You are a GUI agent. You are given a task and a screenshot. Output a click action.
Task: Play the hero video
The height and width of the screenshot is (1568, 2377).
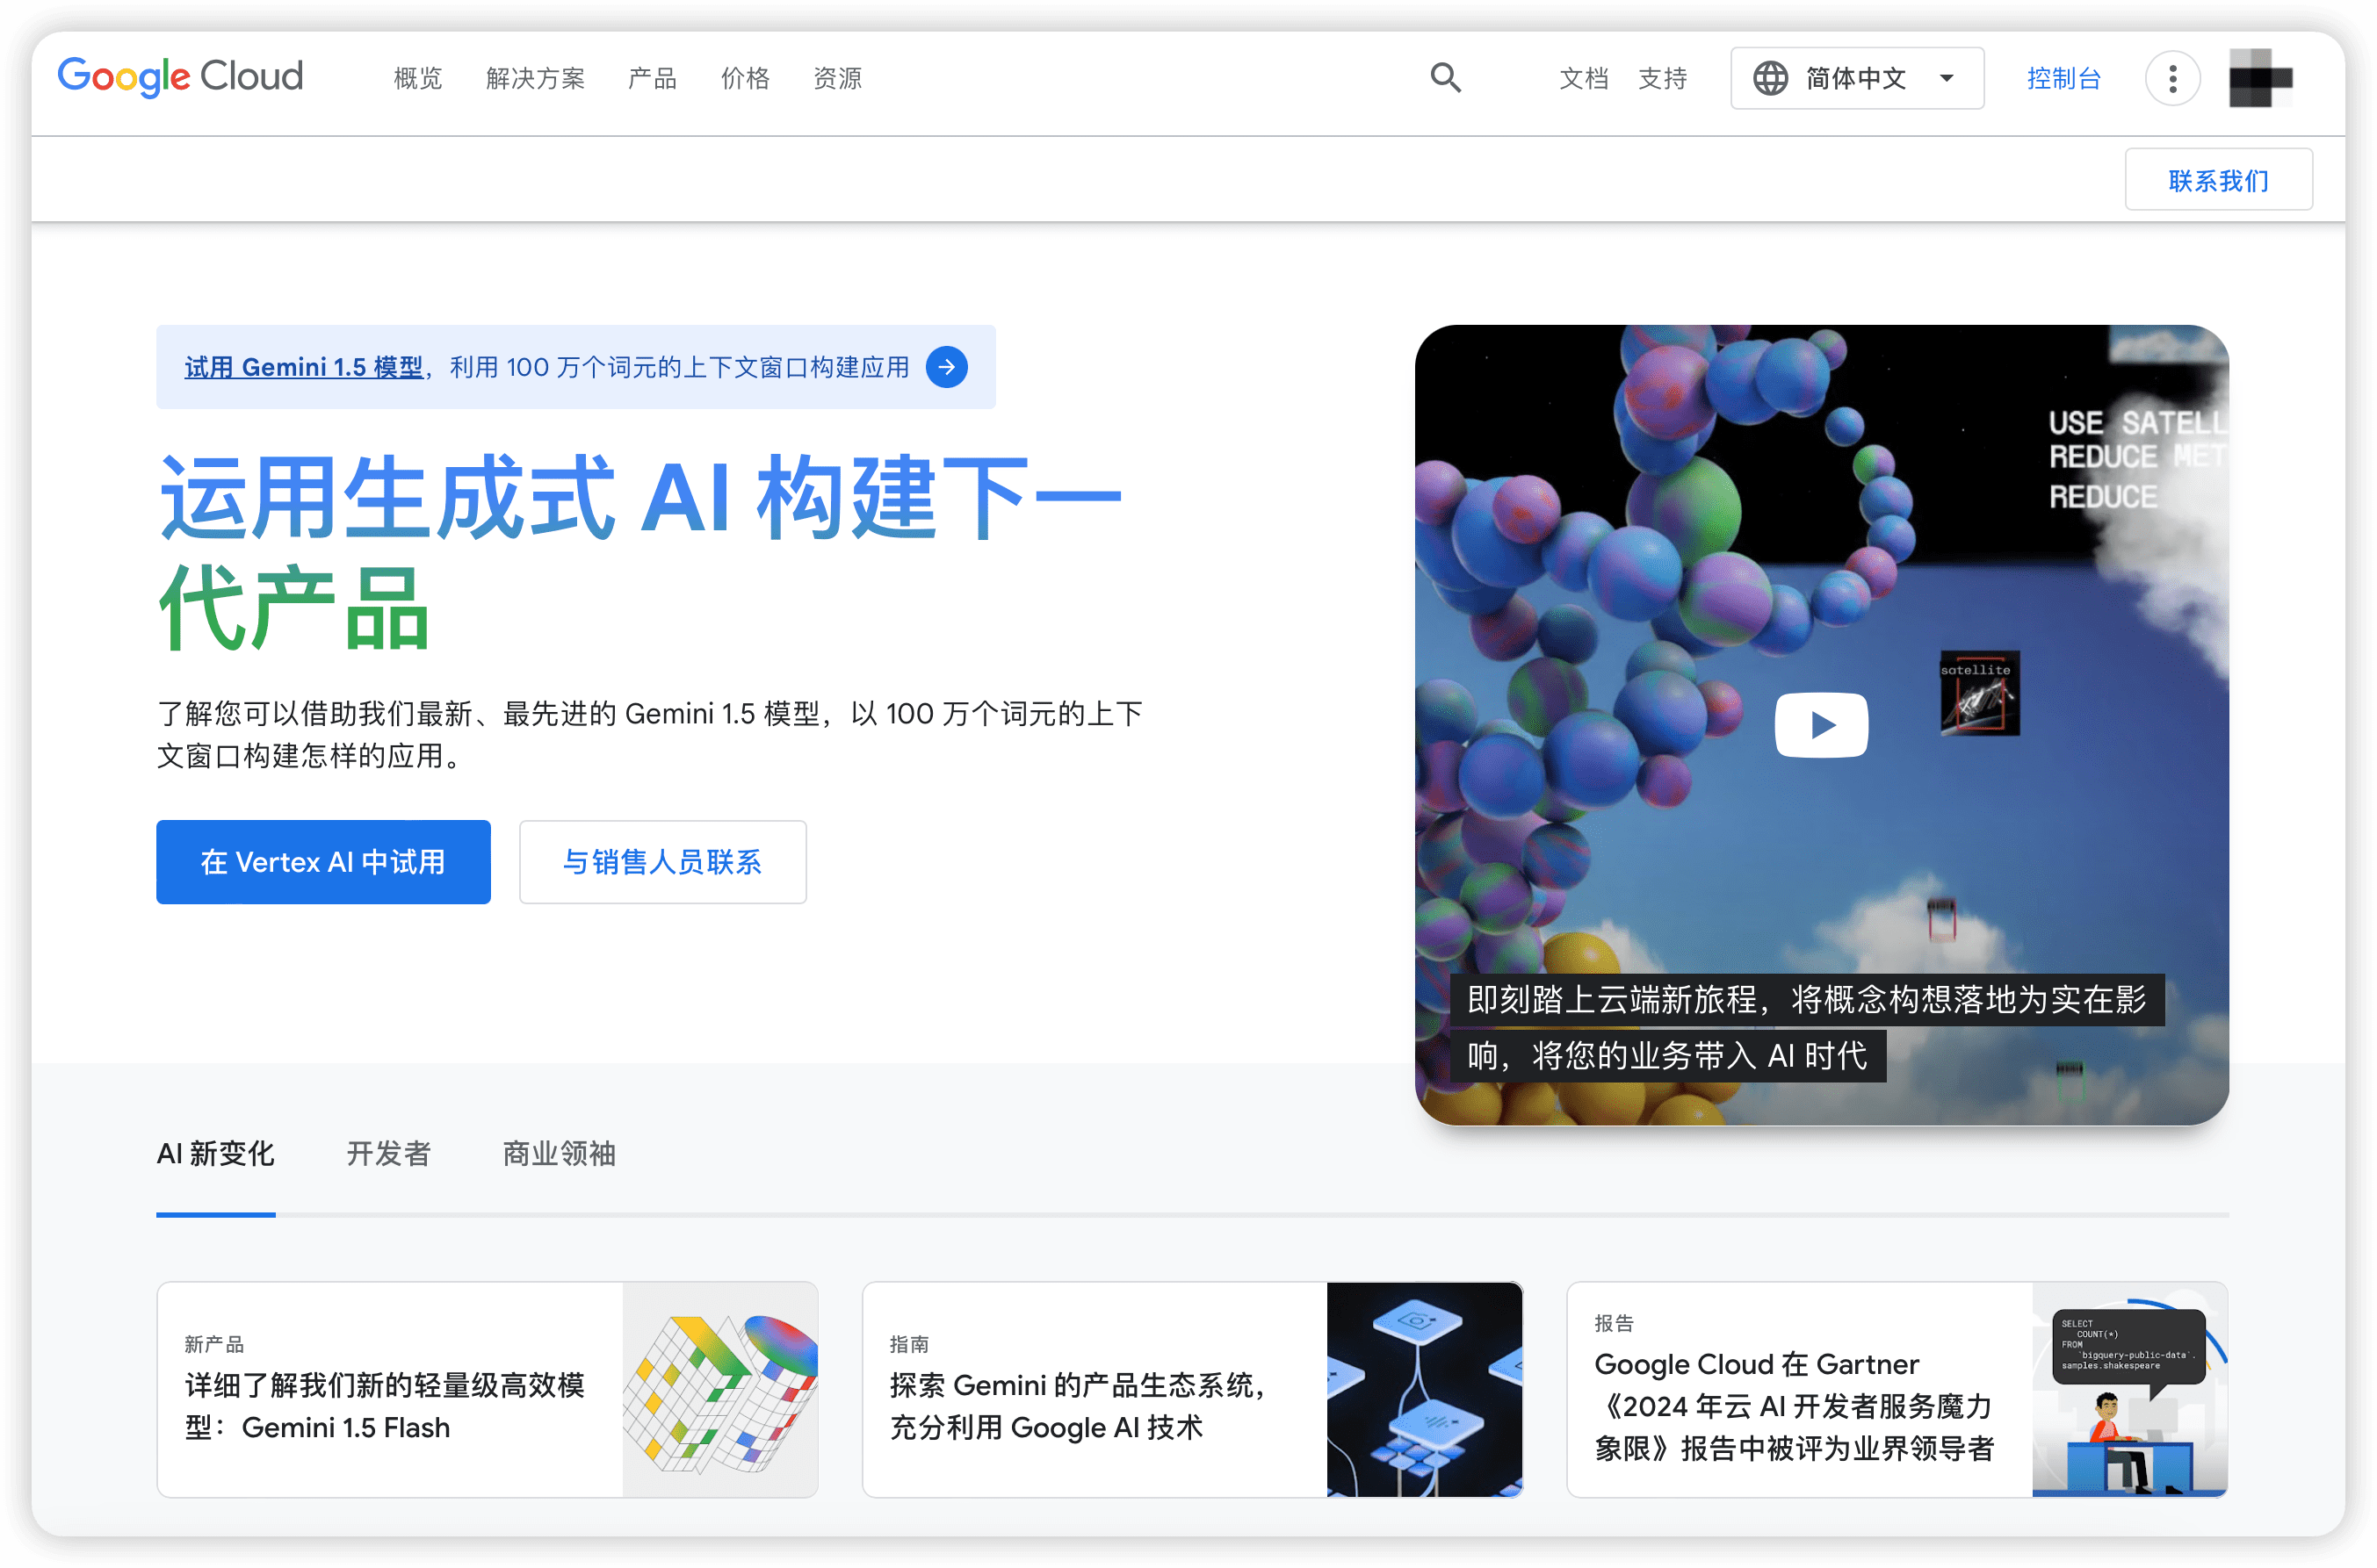[1821, 724]
